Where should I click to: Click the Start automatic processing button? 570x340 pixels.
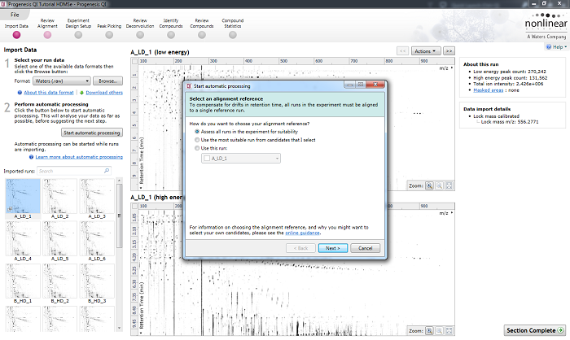[91, 133]
